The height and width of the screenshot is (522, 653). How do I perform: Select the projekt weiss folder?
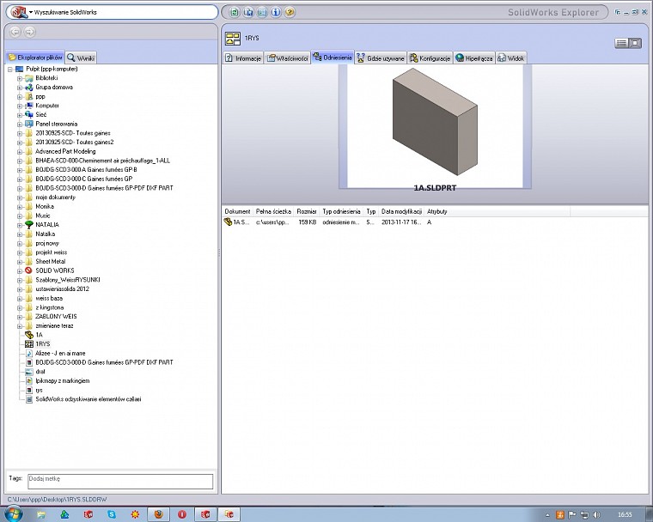(52, 252)
